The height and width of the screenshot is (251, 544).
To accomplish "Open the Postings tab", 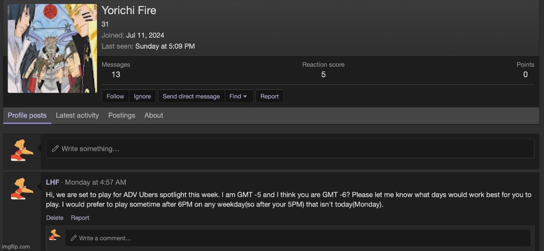I will click(122, 115).
